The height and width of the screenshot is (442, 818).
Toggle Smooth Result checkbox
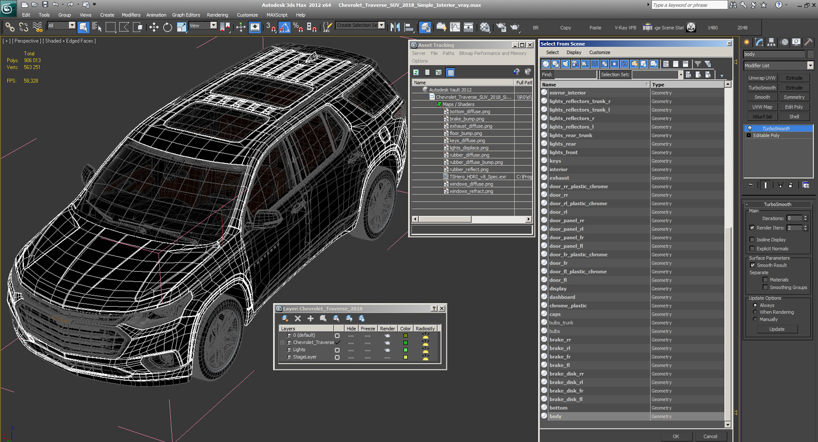coord(752,265)
